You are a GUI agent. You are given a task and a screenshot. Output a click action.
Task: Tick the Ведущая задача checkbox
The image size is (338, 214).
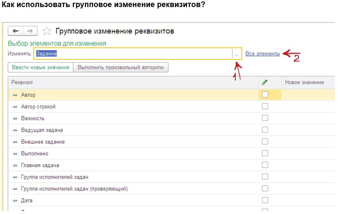pos(265,130)
